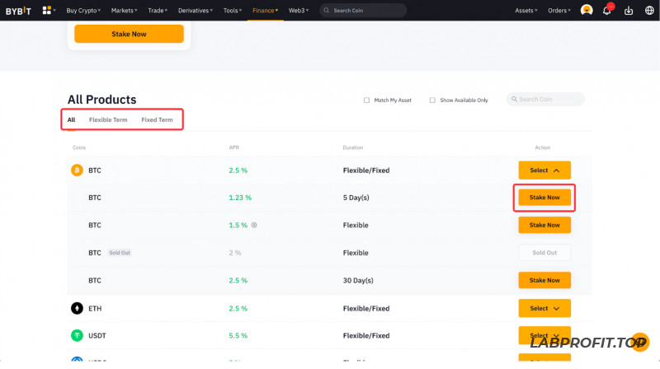The height and width of the screenshot is (369, 660).
Task: Enable the Match My Asset checkbox
Action: coord(367,100)
